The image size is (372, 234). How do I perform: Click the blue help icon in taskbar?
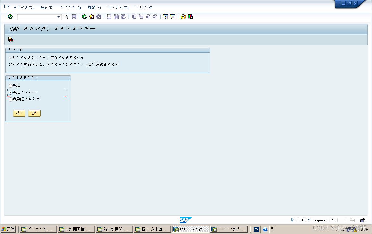click(x=265, y=229)
